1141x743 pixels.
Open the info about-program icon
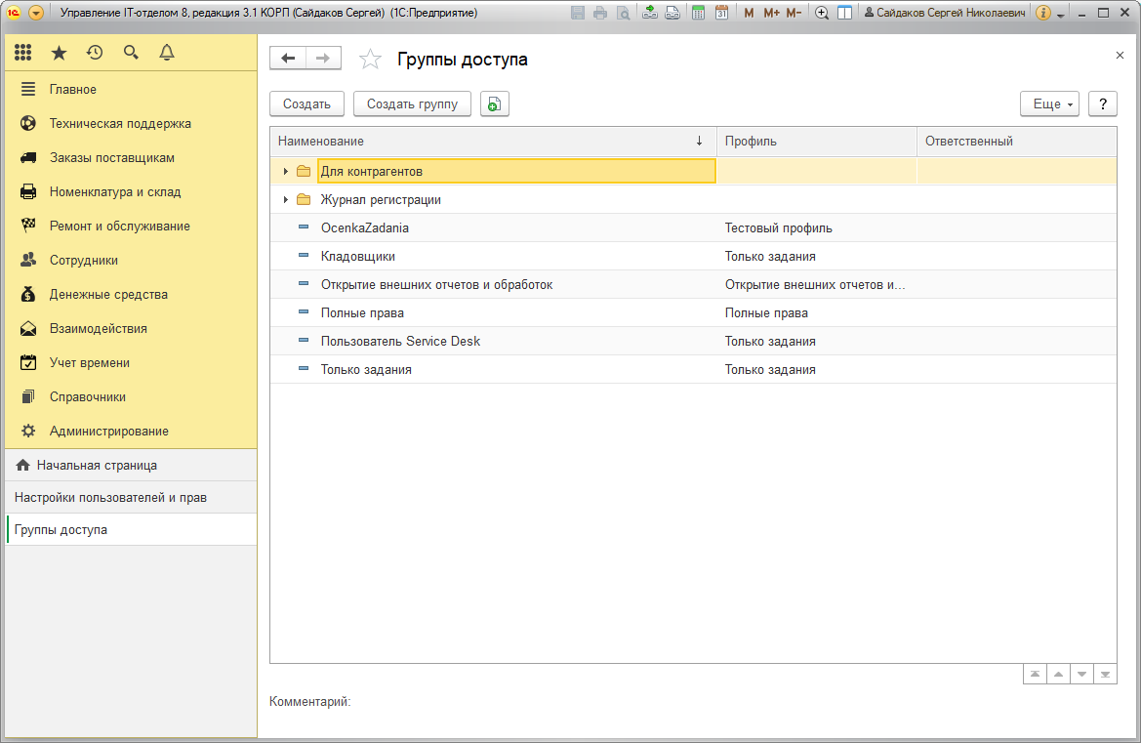[x=1042, y=13]
